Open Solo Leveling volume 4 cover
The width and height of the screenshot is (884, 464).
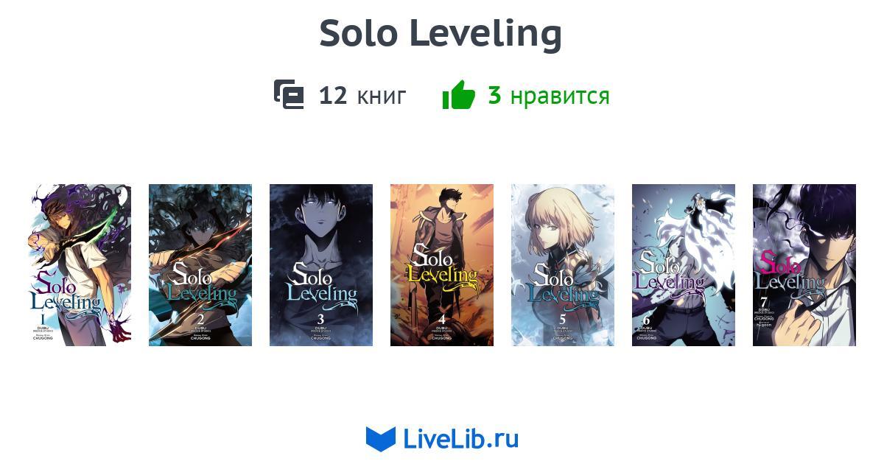(442, 265)
